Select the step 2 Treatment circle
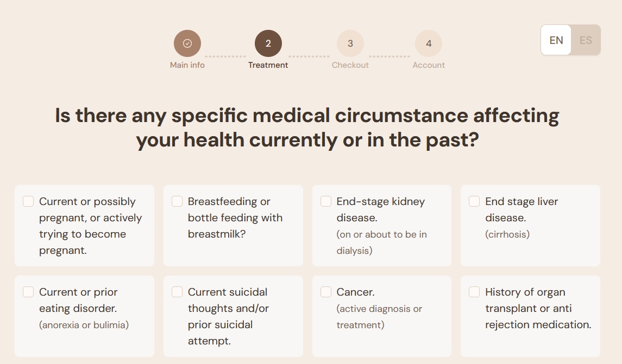 268,43
